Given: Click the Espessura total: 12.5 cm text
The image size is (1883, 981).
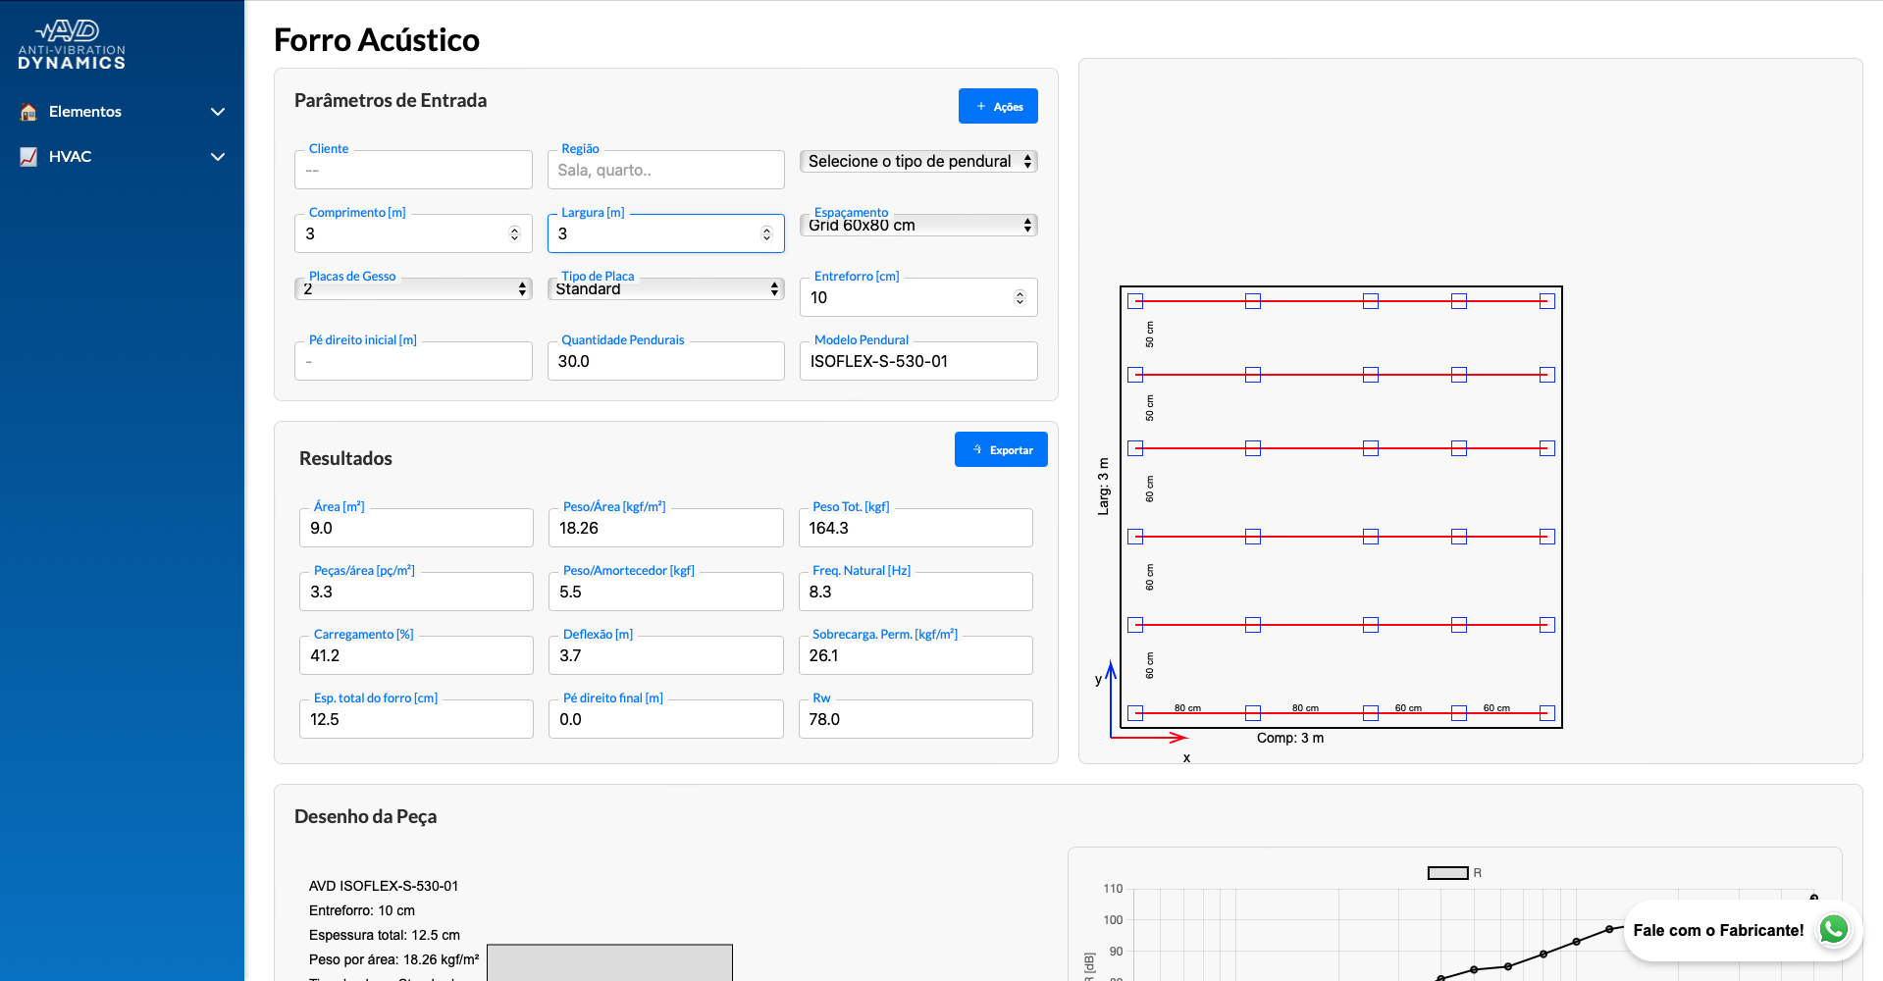Looking at the screenshot, I should (385, 935).
